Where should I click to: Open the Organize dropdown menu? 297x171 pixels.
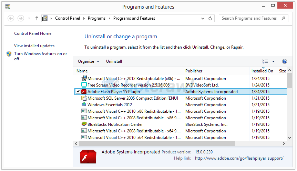89,61
